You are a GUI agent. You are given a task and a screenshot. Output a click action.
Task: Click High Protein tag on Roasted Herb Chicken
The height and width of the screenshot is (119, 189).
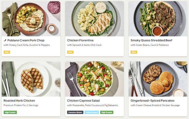10,112
